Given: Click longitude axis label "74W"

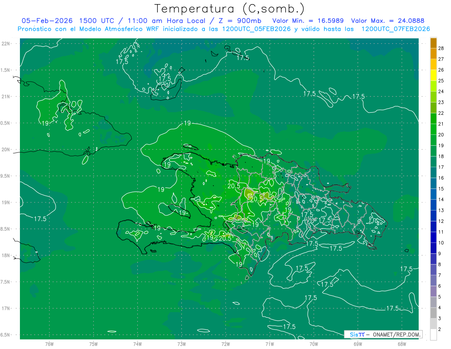Looking at the screenshot, I should (x=138, y=344).
